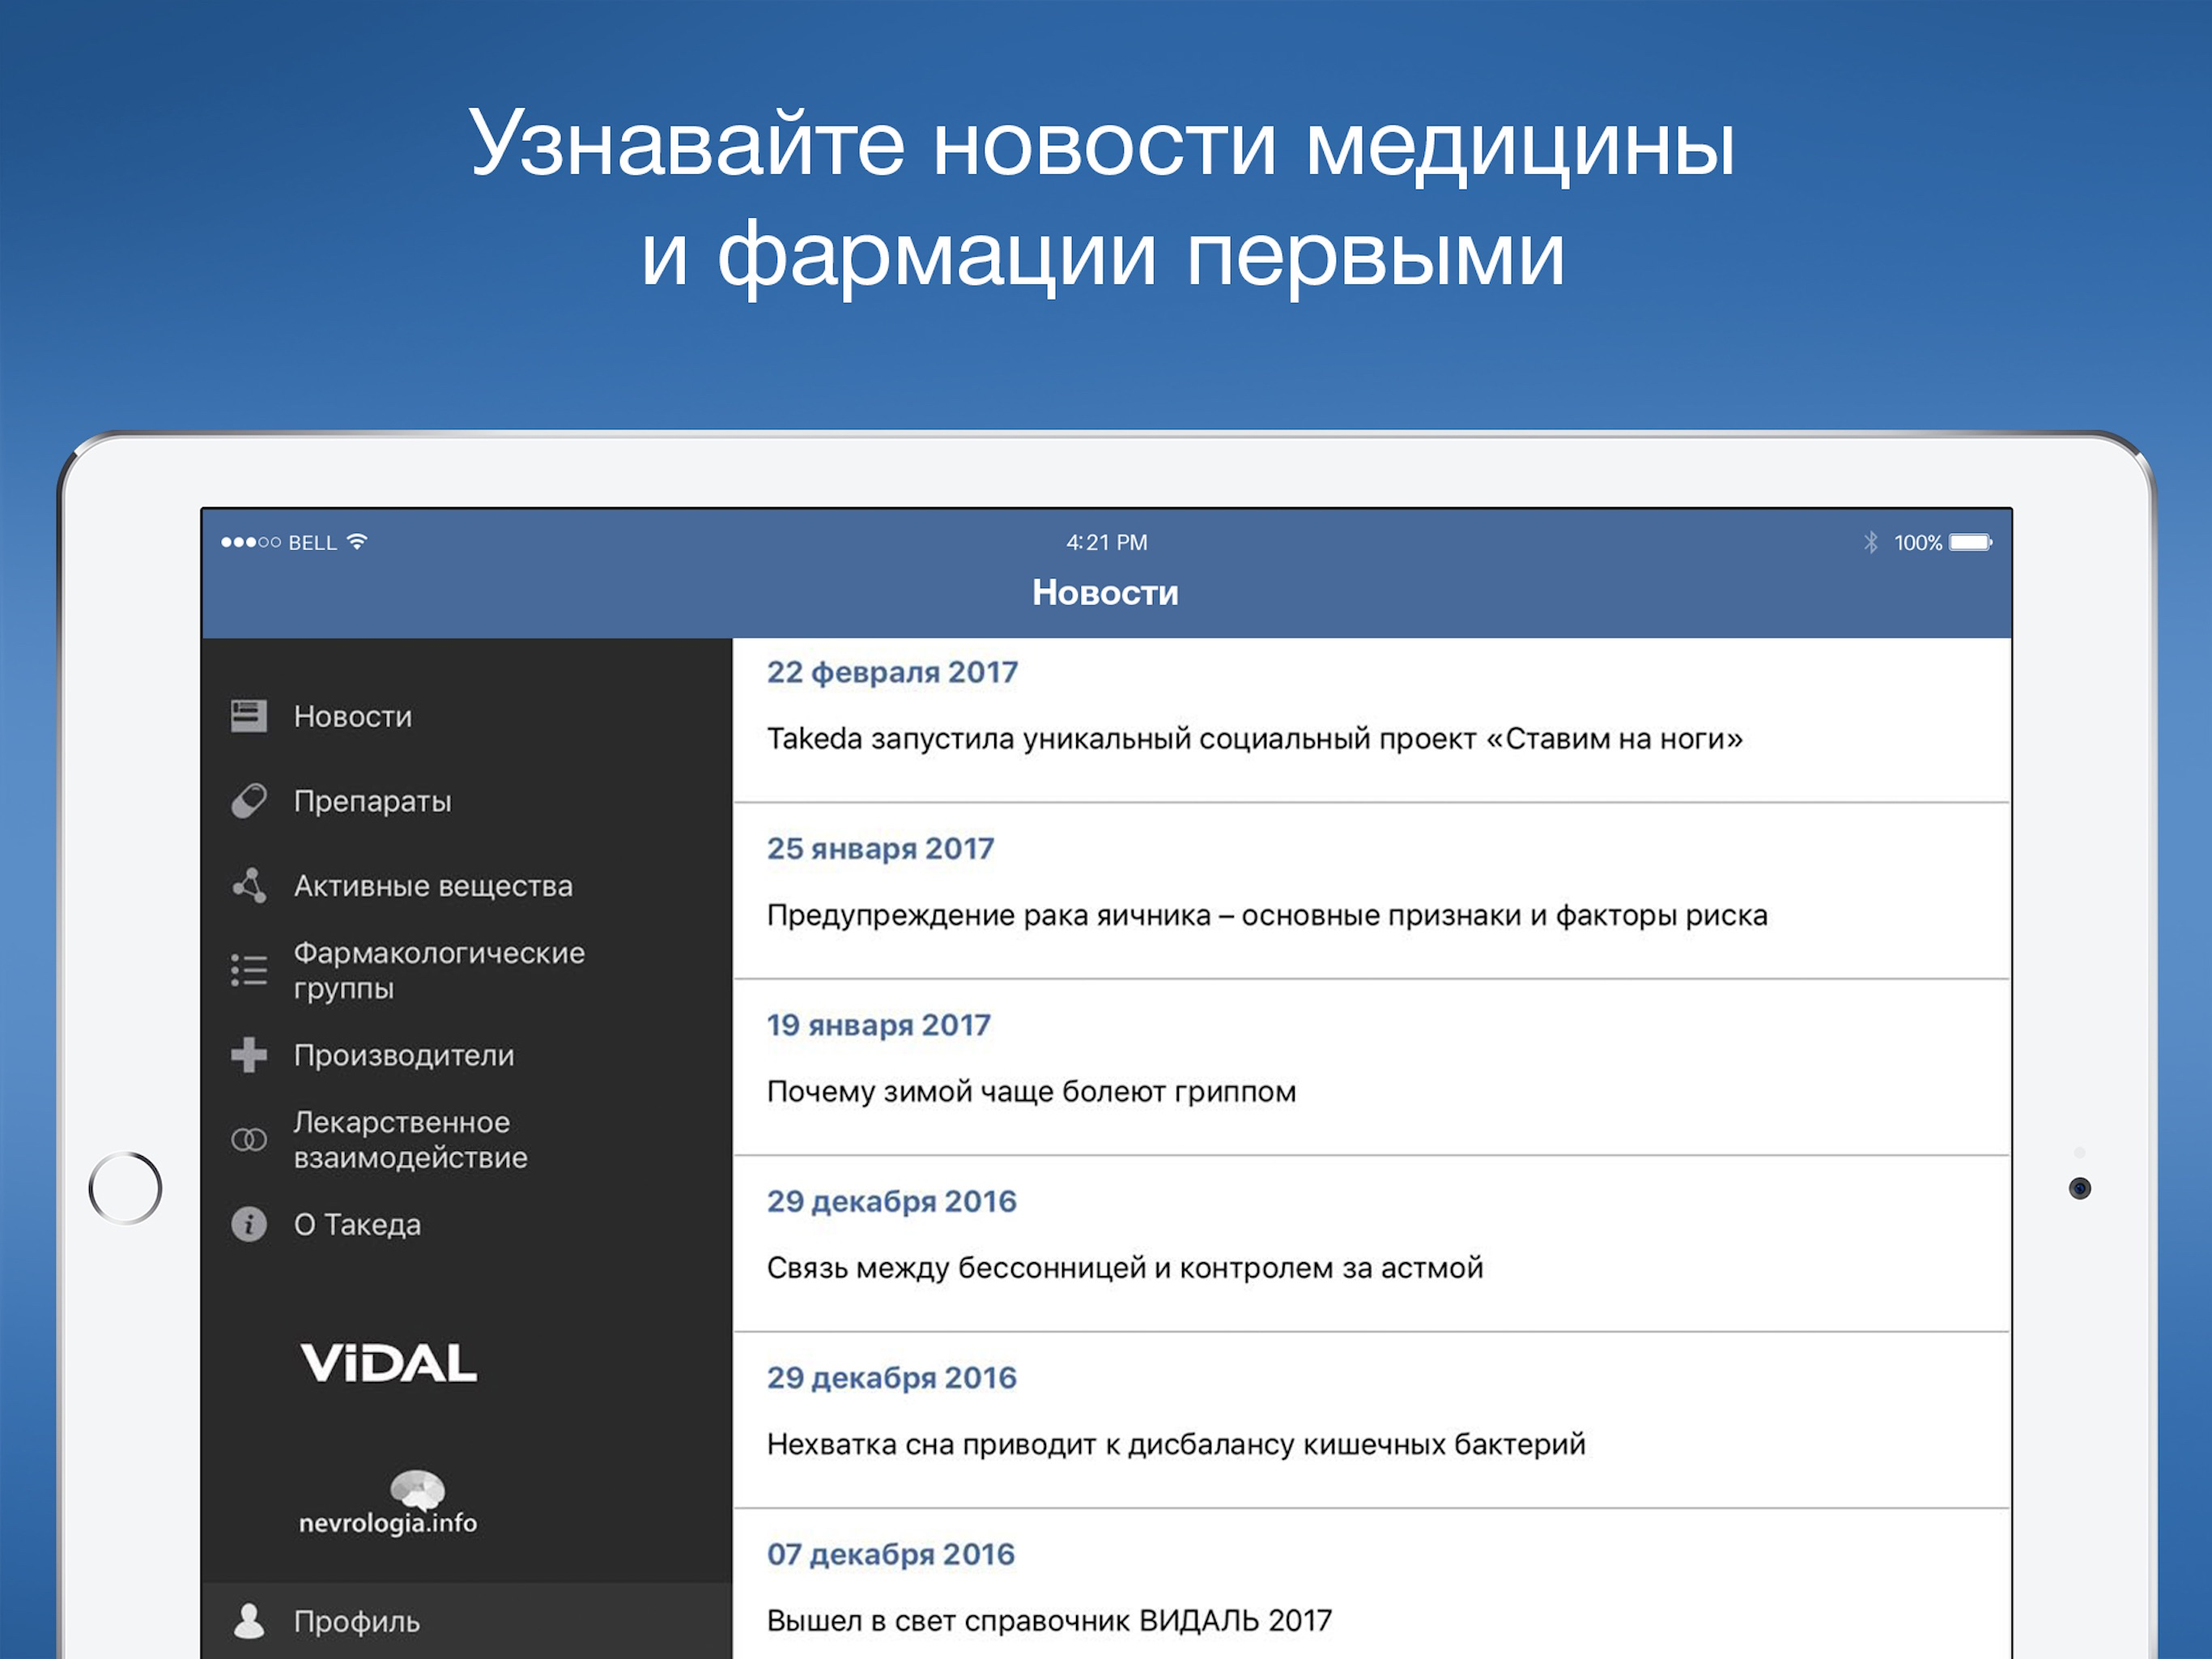
Task: Tap the plus cross icon for Производители
Action: tap(248, 1055)
